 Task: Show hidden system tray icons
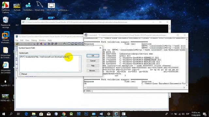pos(172,114)
